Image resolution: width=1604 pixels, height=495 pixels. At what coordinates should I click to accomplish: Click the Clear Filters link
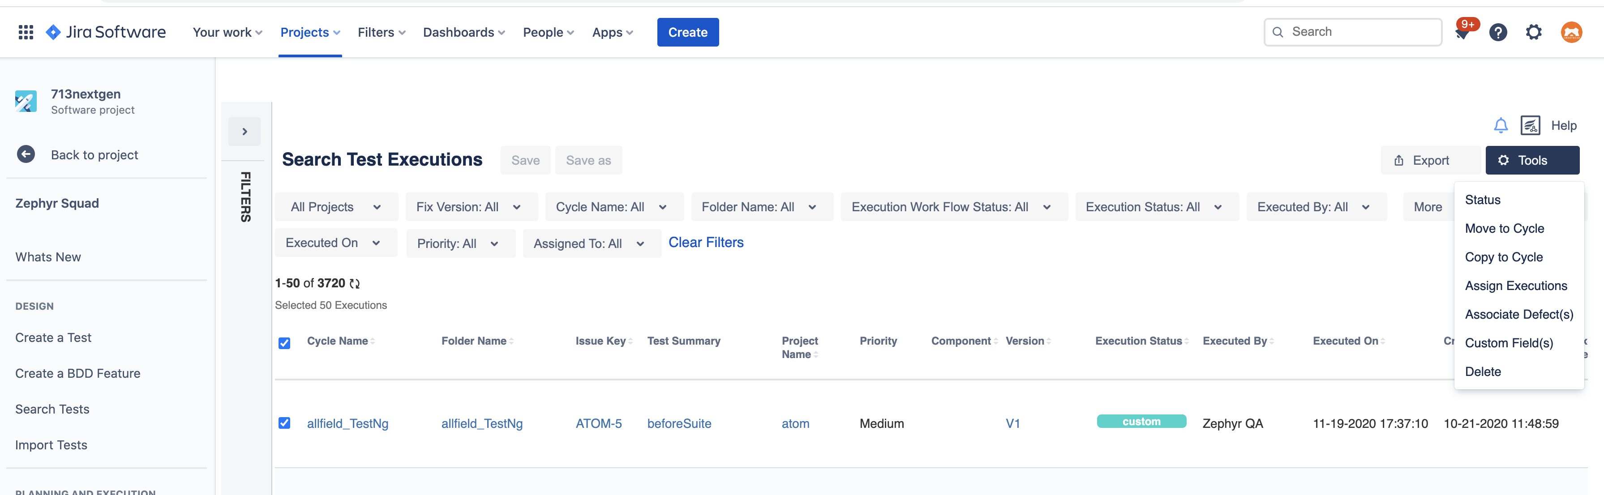705,243
